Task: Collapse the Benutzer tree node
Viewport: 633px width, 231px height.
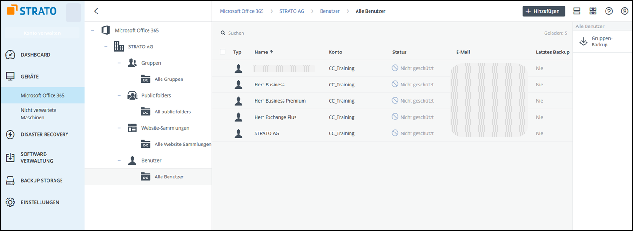Action: [120, 160]
